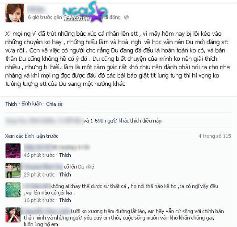Like the 'cố lên Du nhé' comment
Viewport: 237px width, 227px height.
[65, 174]
